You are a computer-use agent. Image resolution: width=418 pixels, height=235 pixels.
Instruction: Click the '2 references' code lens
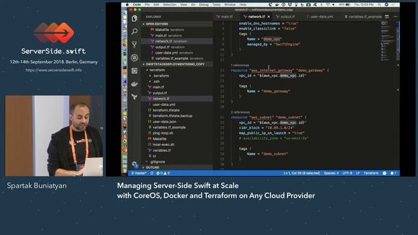(x=240, y=112)
